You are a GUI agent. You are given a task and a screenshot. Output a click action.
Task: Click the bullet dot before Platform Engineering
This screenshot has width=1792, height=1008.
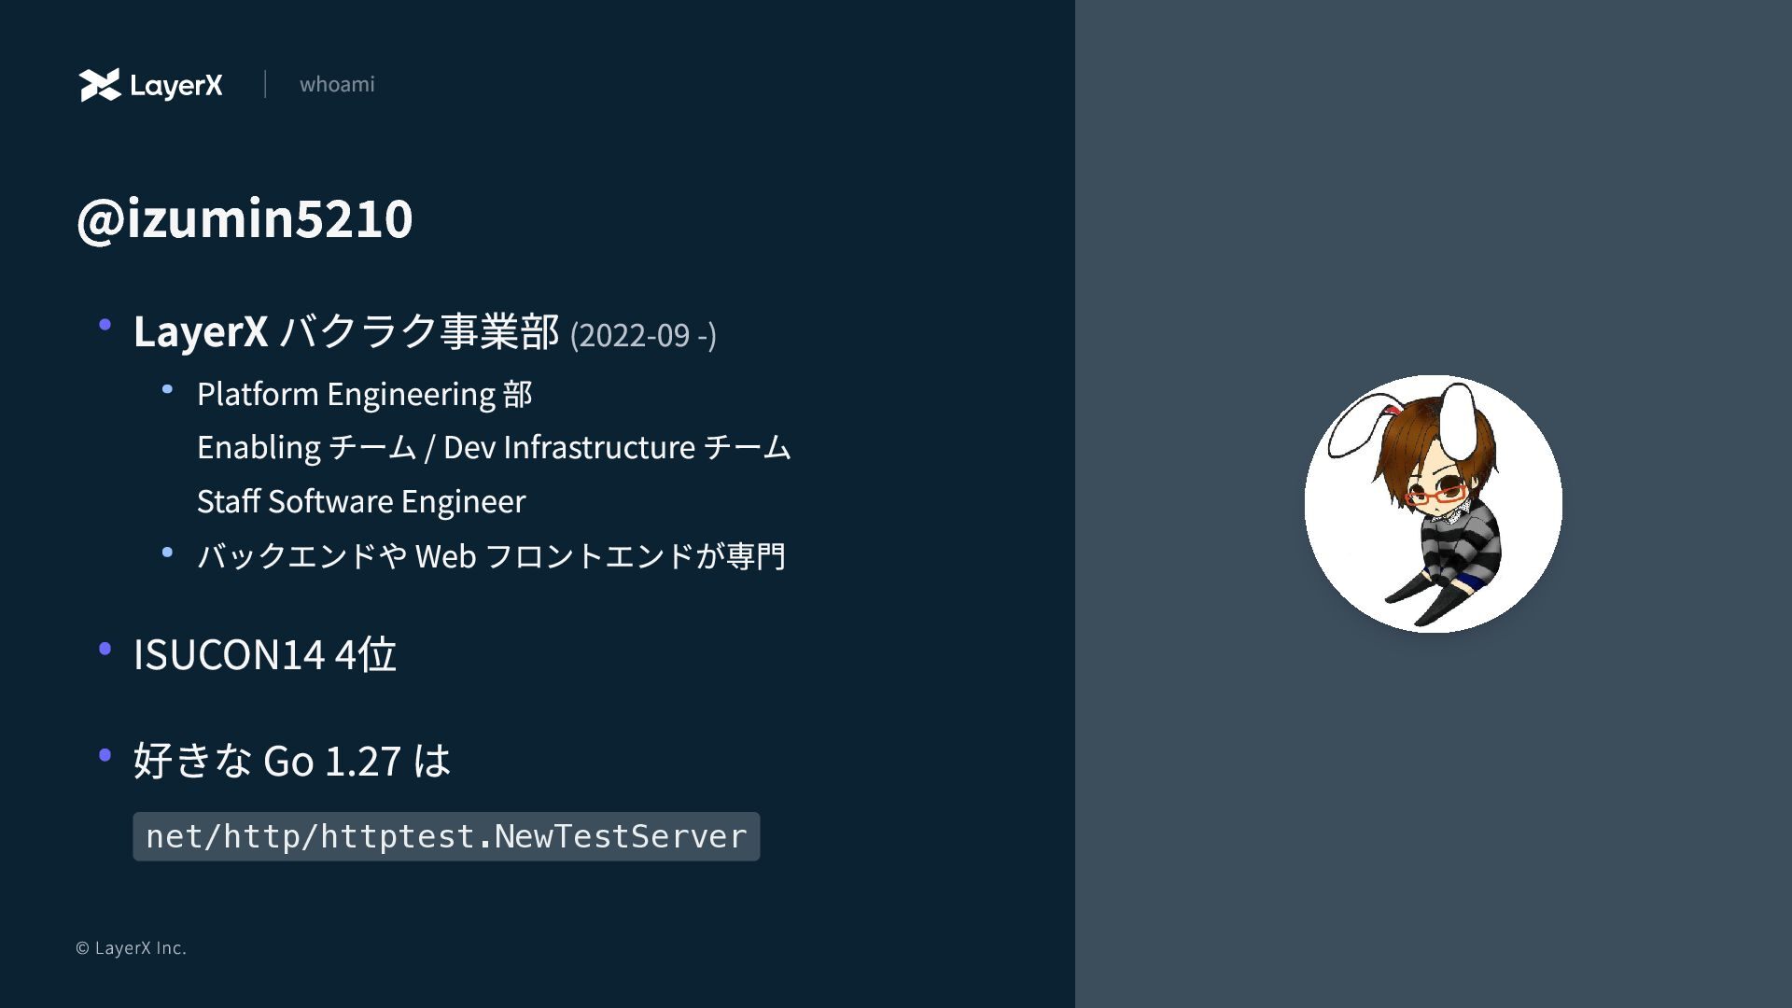[x=167, y=389]
